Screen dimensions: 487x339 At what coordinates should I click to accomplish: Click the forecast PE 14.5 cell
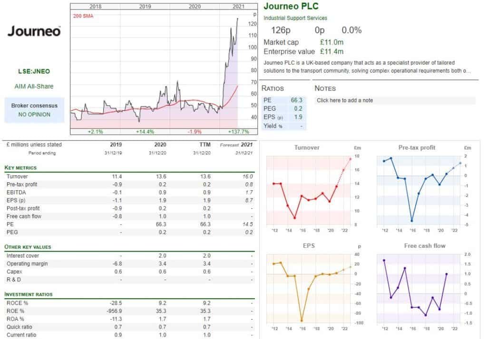point(248,224)
